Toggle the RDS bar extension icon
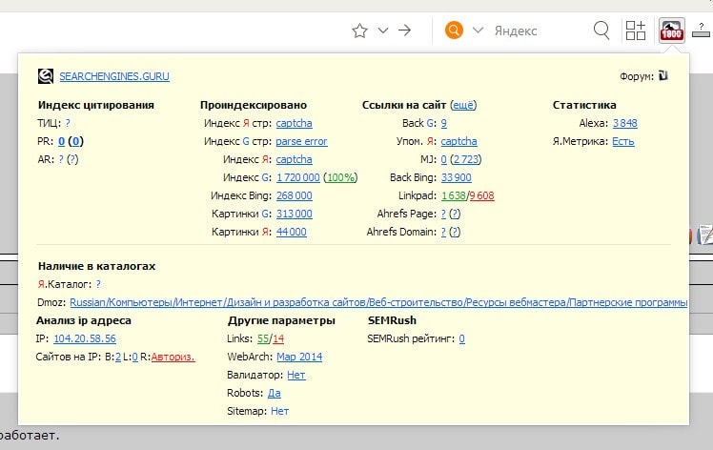The image size is (713, 450). (671, 31)
